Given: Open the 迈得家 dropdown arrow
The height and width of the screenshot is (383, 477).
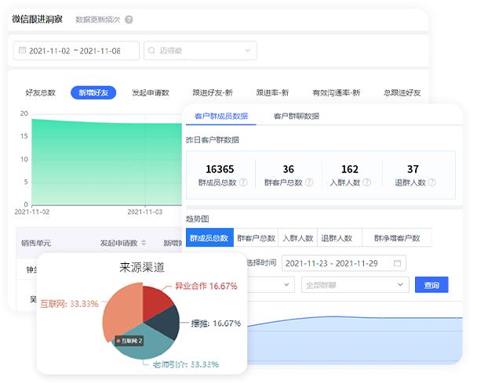Looking at the screenshot, I should point(248,50).
